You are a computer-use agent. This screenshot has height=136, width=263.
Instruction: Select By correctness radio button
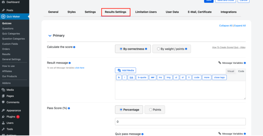point(121,49)
